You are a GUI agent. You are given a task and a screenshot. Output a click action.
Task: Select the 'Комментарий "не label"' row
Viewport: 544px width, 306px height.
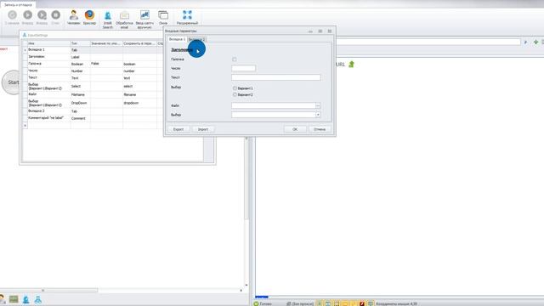[x=49, y=118]
